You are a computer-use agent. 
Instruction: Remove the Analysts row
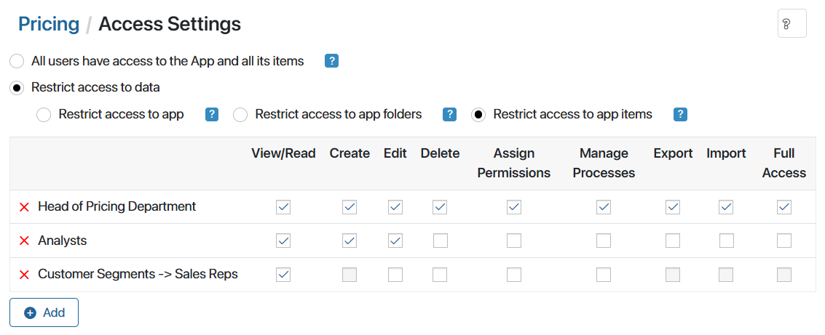click(24, 241)
